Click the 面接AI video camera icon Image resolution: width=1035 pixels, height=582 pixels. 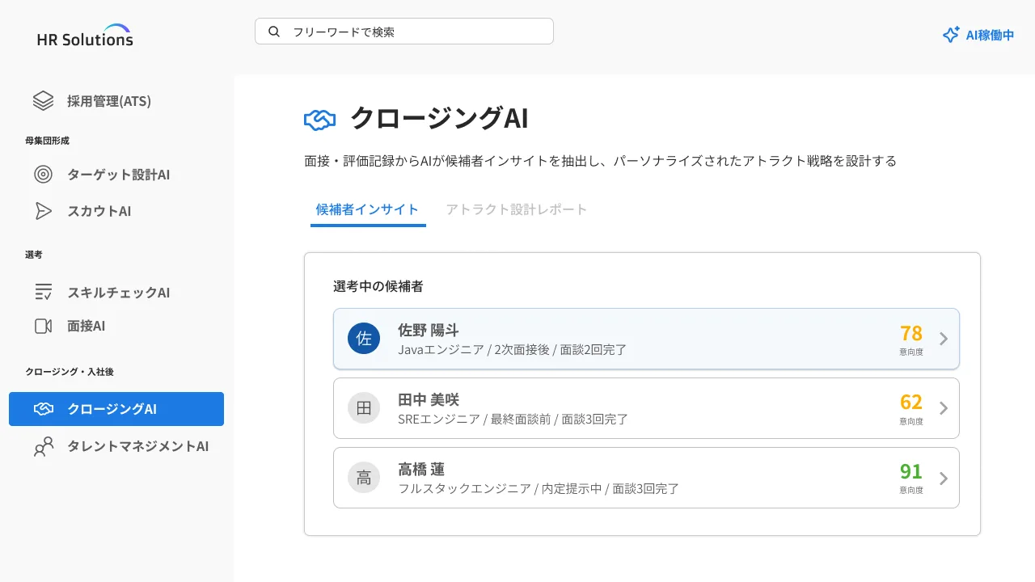pyautogui.click(x=43, y=326)
